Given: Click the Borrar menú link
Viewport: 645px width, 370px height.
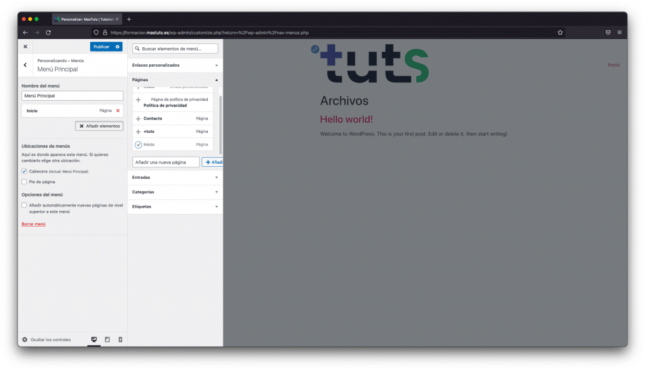Looking at the screenshot, I should pos(33,224).
